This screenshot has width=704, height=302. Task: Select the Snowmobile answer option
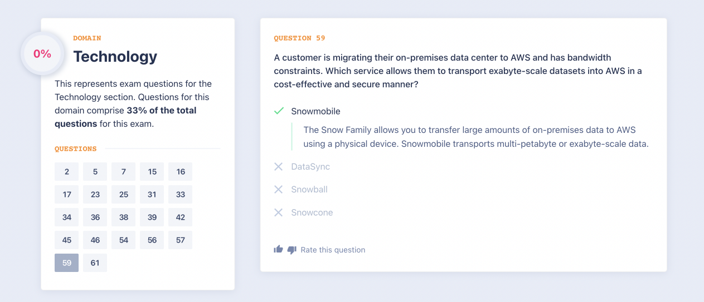(x=315, y=111)
